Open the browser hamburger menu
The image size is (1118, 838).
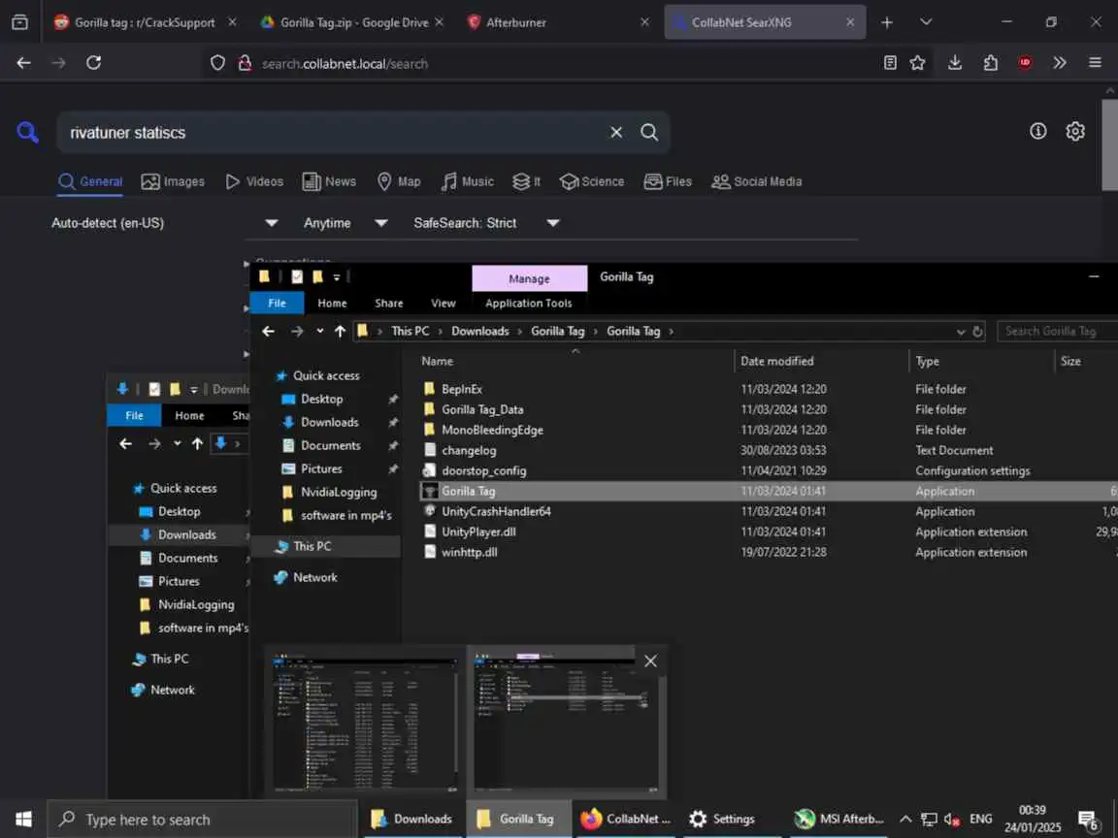[1095, 63]
